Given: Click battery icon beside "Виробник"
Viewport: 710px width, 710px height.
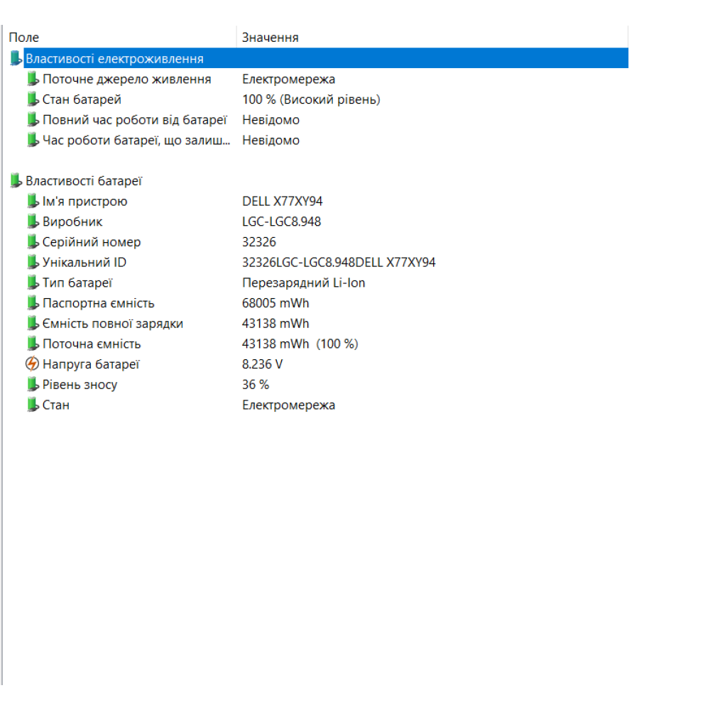Looking at the screenshot, I should pyautogui.click(x=32, y=221).
